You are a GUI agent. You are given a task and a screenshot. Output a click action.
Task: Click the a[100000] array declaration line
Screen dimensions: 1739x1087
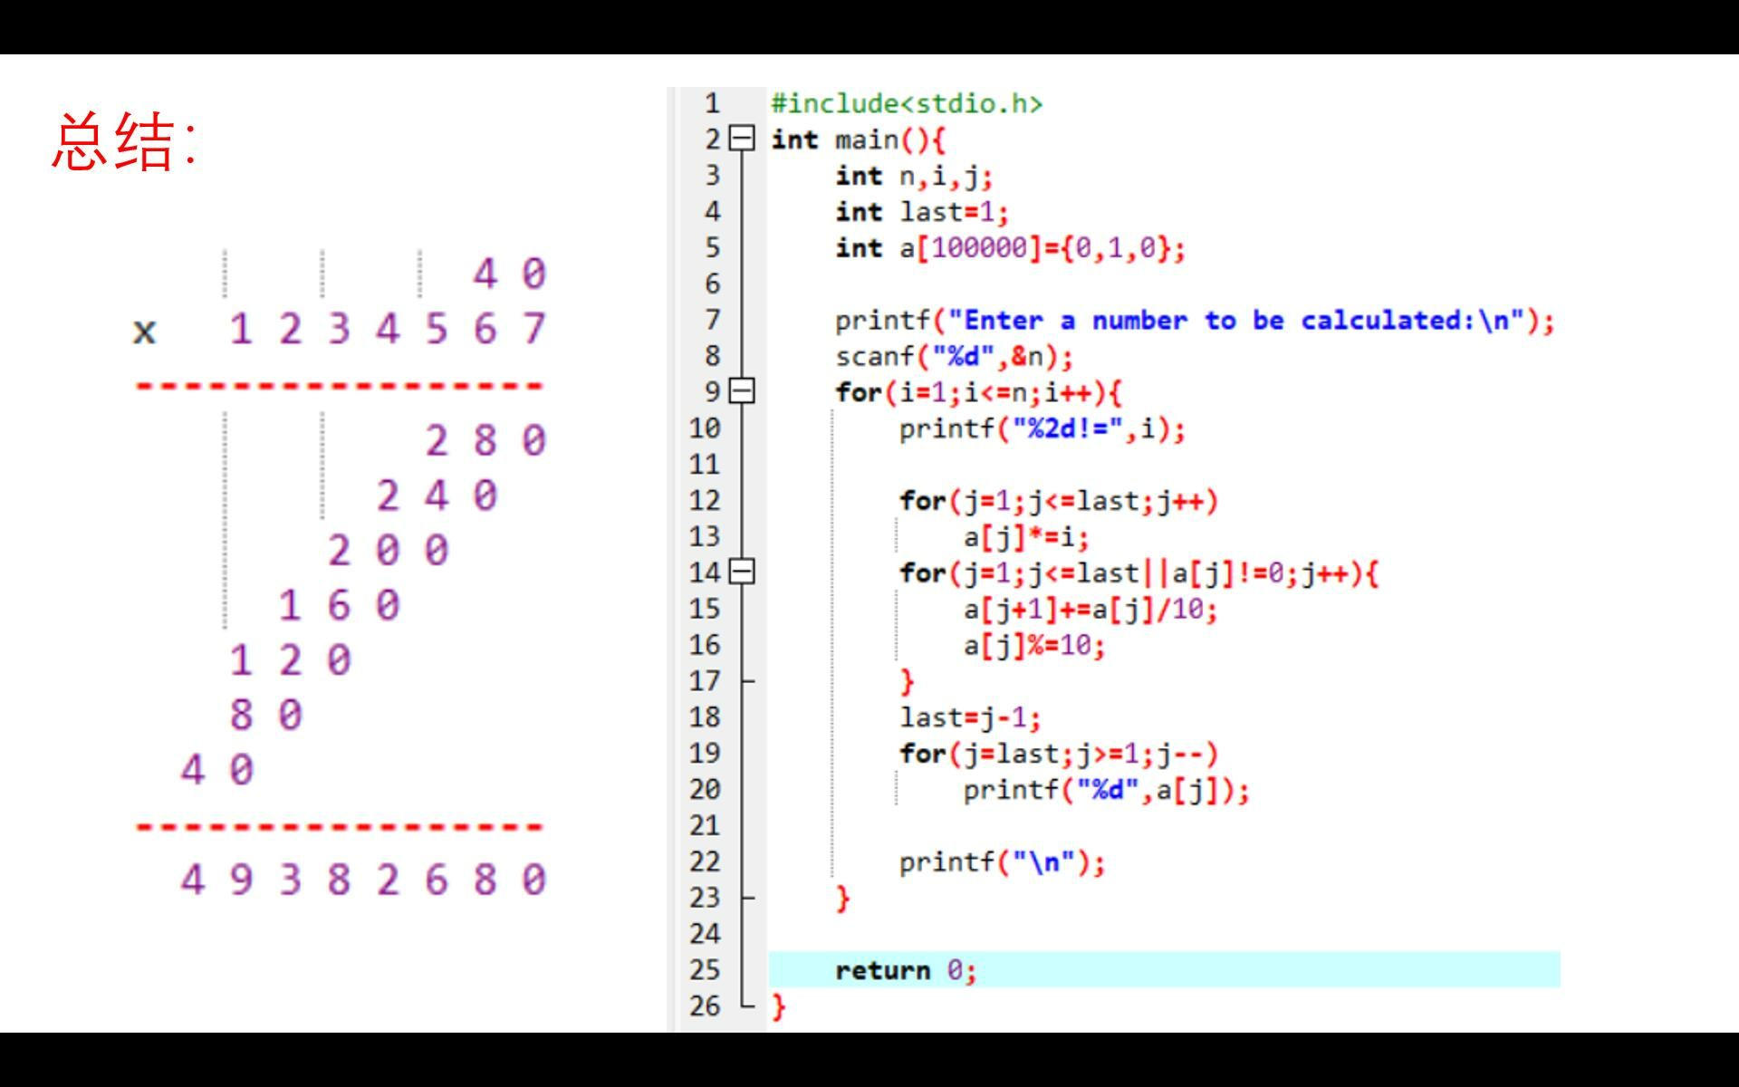pyautogui.click(x=1009, y=247)
